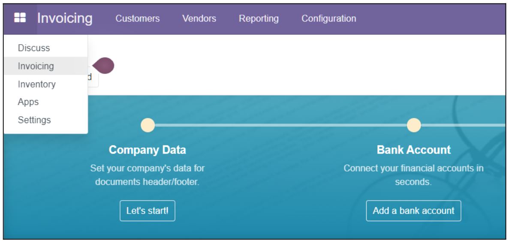The width and height of the screenshot is (509, 244).
Task: Select Discuss in the apps dropdown
Action: (46, 48)
